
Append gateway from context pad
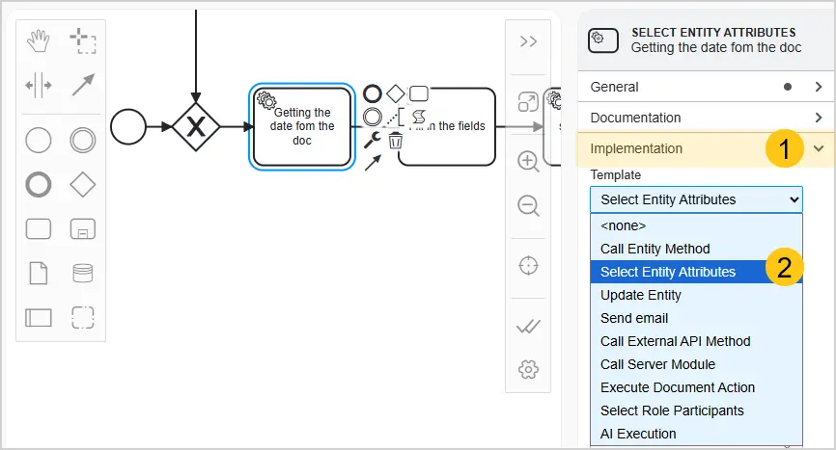pos(395,93)
